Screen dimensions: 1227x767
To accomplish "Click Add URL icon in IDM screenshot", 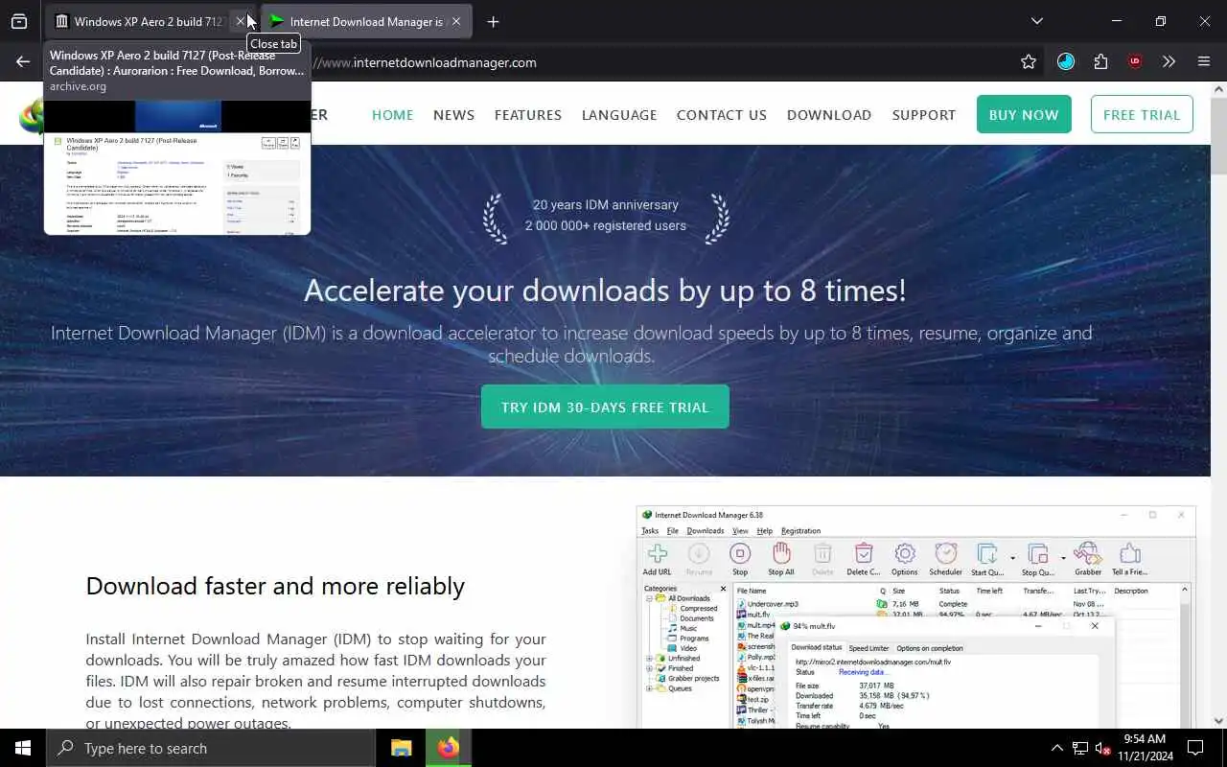I will pos(657,559).
